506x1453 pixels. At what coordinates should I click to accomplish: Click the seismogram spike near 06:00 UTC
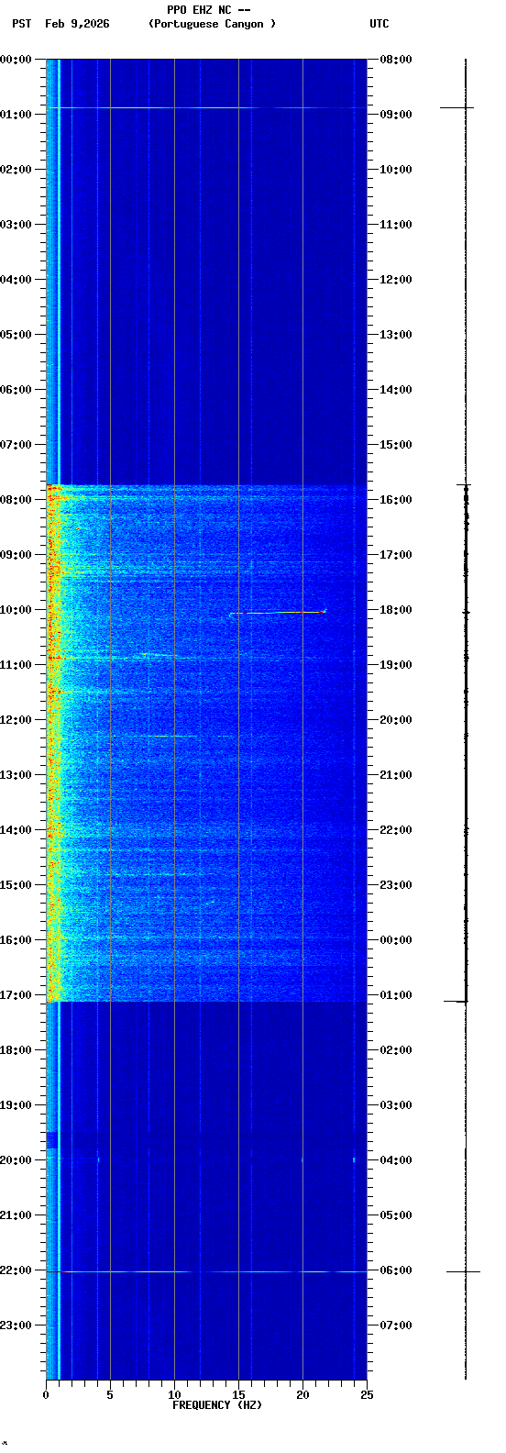click(x=463, y=1271)
